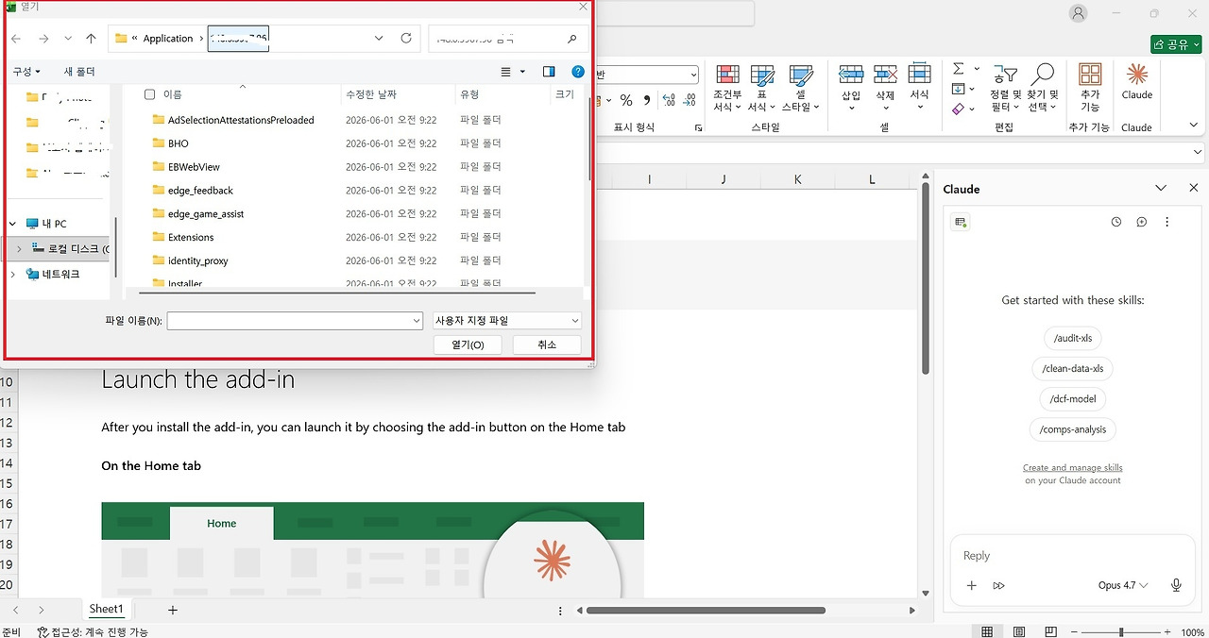This screenshot has width=1209, height=638.
Task: Click 취소 button in file dialog
Action: coord(547,345)
